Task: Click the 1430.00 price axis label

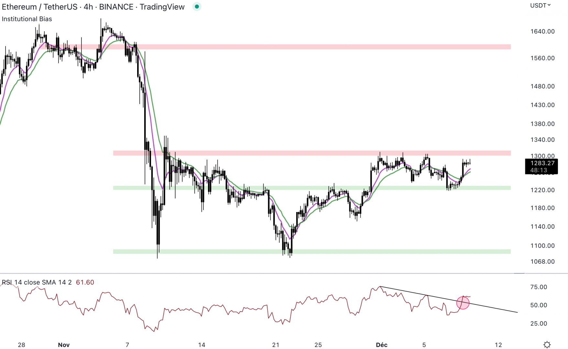Action: [x=542, y=105]
